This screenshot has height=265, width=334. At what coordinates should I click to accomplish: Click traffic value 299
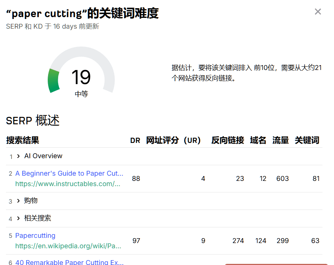tap(283, 241)
